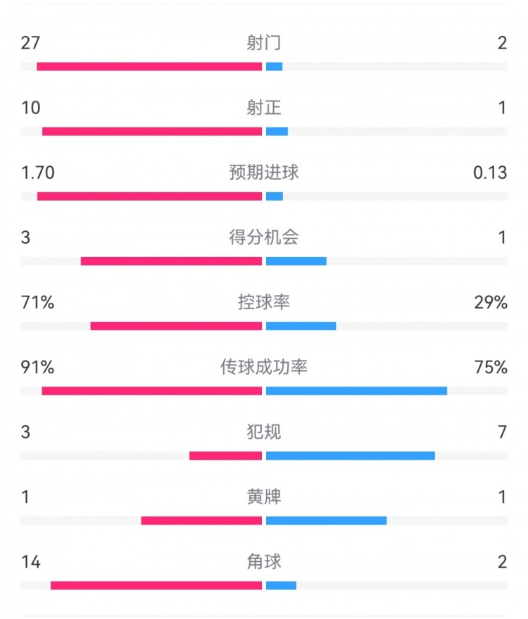Click the 27 shots value

pos(30,43)
